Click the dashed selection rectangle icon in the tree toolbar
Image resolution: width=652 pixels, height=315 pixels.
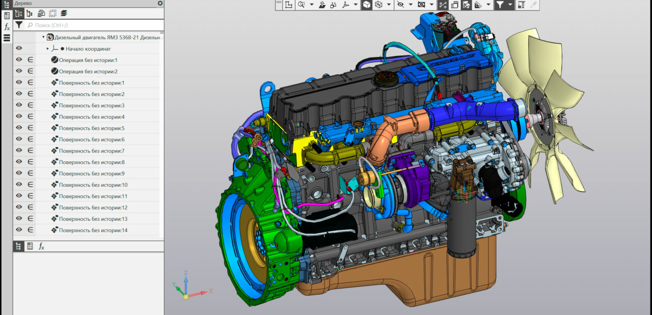(x=52, y=13)
